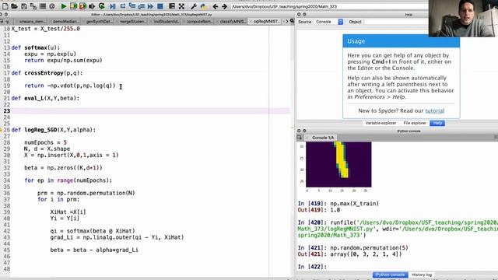This screenshot has width=498, height=280.
Task: Click debug step over icon
Action: [123, 6]
